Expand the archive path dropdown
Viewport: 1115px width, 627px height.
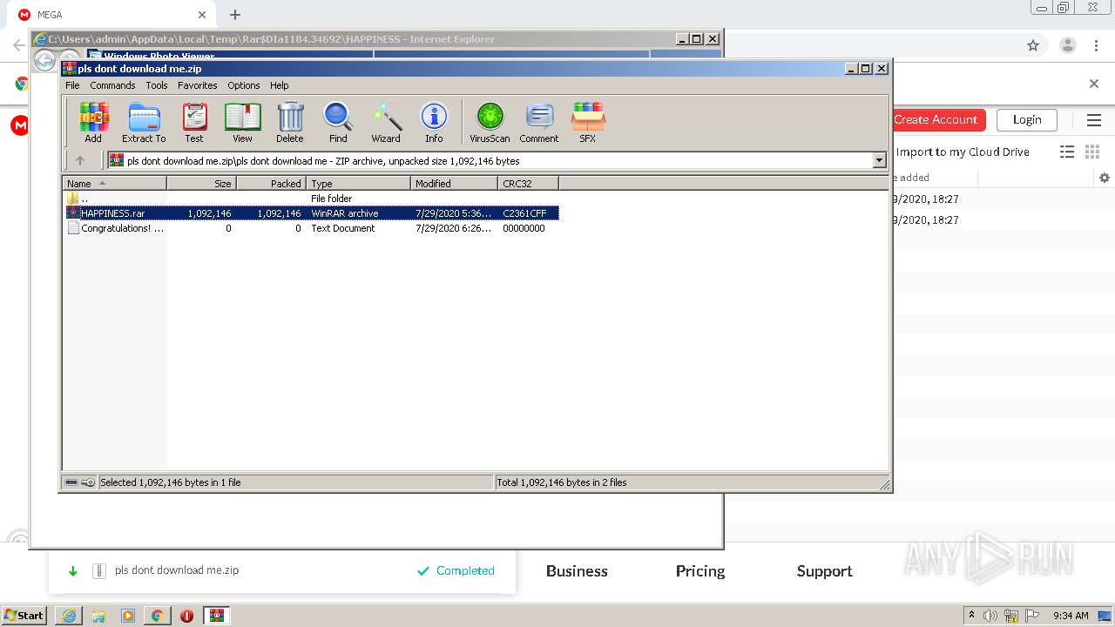(879, 160)
